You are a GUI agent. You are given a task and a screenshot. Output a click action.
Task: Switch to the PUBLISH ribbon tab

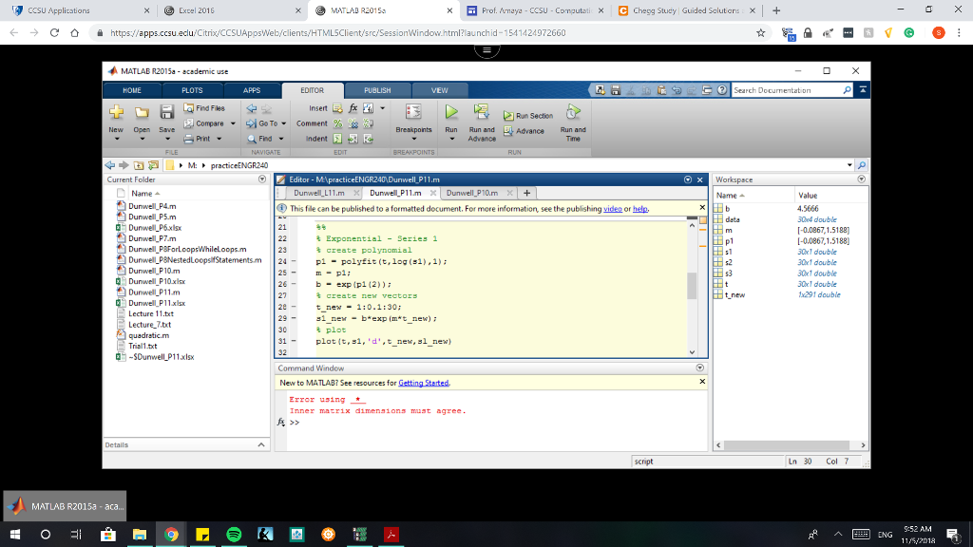[x=377, y=90]
